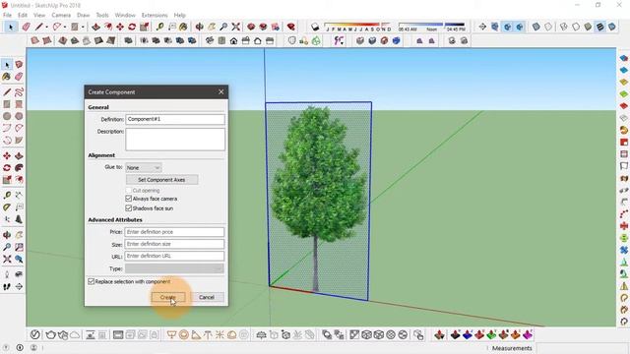
Task: Open the View menu
Action: coord(39,15)
